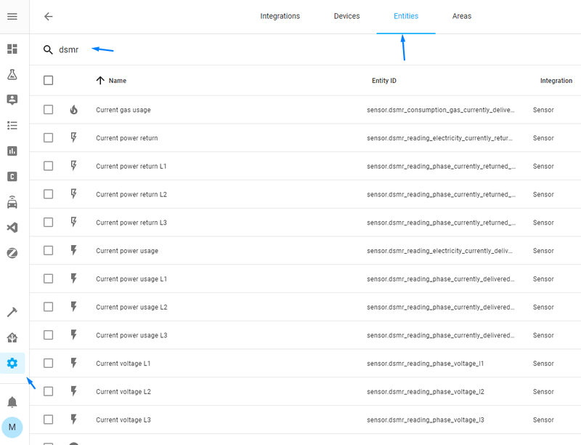This screenshot has width=581, height=445.
Task: Select checkbox for Current voltage L1
Action: [48, 363]
